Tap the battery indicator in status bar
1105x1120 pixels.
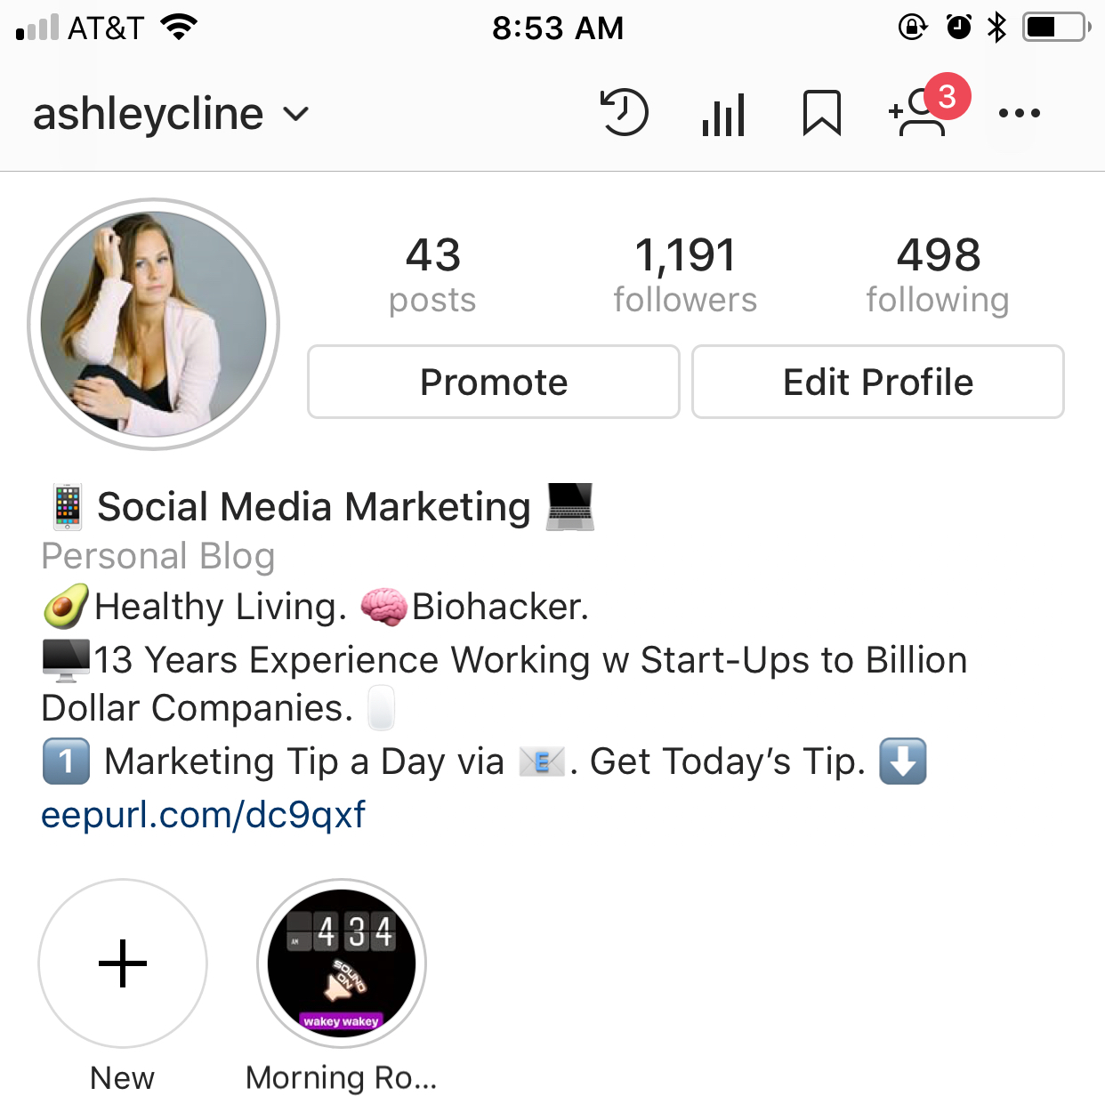[x=1056, y=28]
